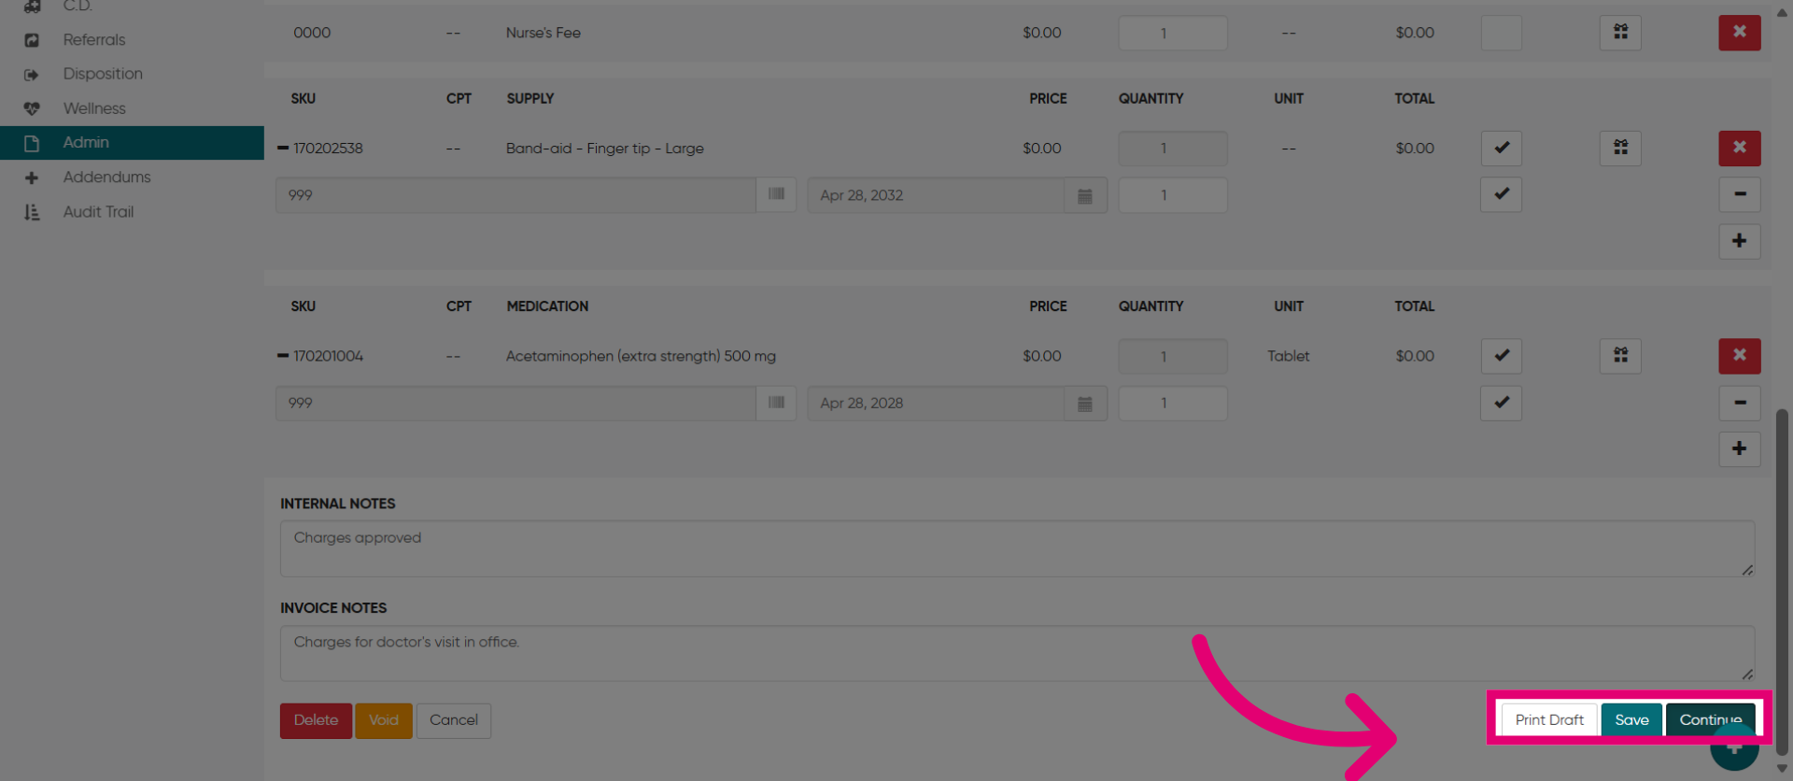Viewport: 1793px width, 781px height.
Task: Collapse the Acetaminophen medication row
Action: pyautogui.click(x=283, y=356)
